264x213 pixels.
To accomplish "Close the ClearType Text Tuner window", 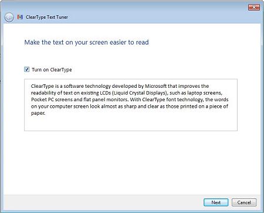I will pyautogui.click(x=254, y=8).
